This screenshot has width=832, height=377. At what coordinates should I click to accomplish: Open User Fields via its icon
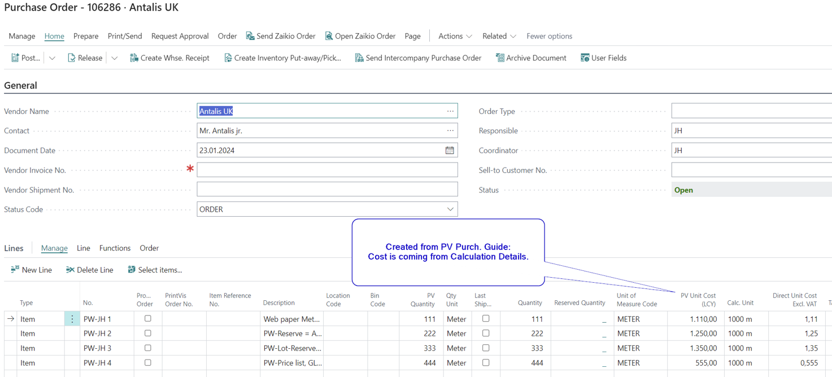point(585,58)
